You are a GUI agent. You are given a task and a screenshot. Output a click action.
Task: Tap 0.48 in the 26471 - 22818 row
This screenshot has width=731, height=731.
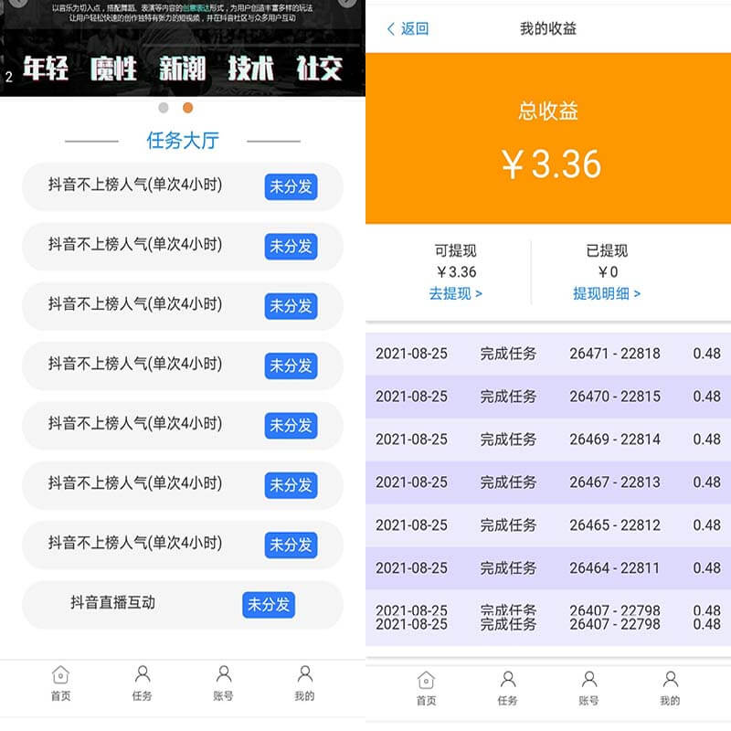coord(706,354)
